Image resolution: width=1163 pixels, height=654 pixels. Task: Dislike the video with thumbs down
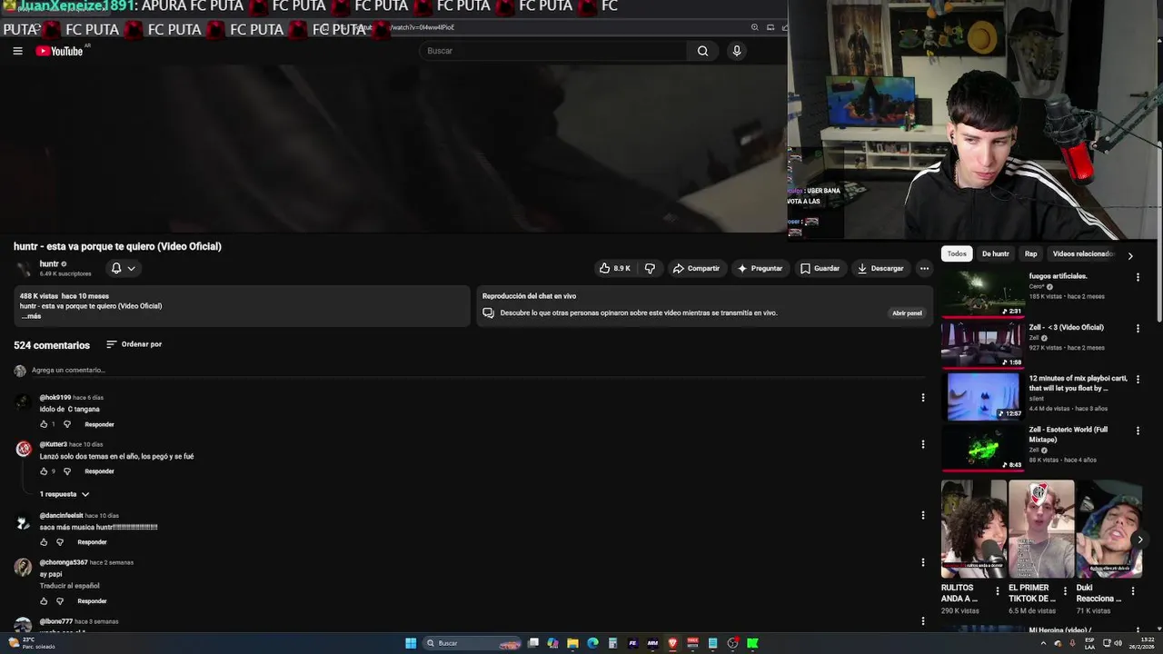click(650, 268)
